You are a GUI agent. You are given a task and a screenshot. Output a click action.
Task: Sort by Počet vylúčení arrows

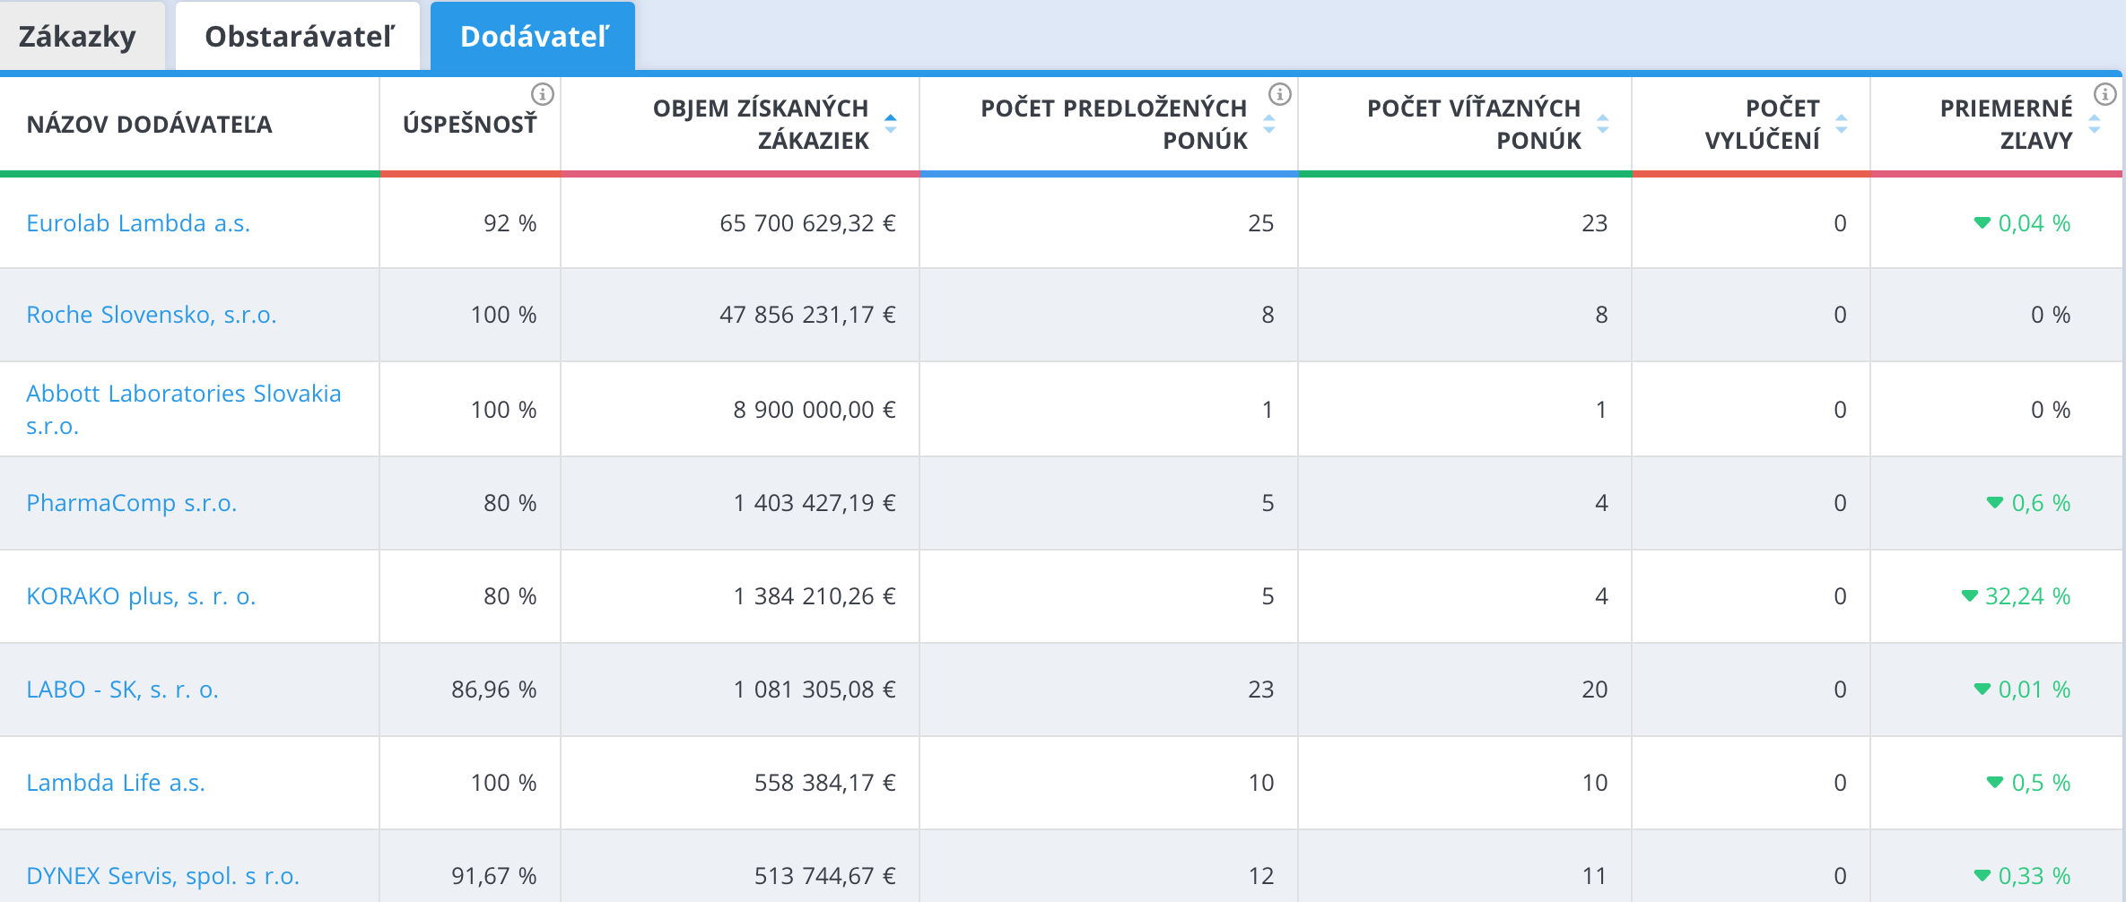tap(1842, 124)
